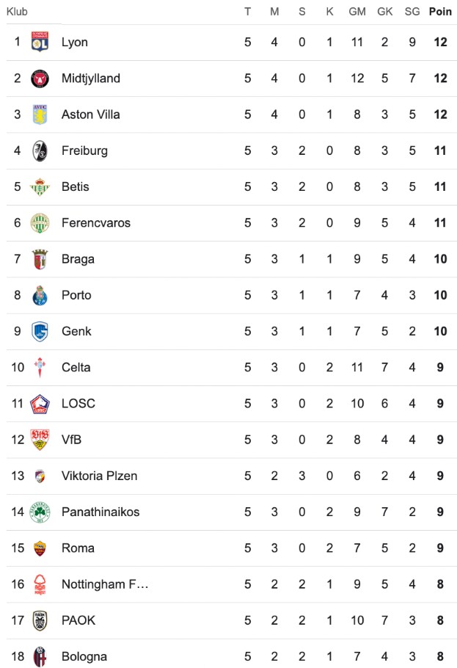The width and height of the screenshot is (457, 668).
Task: Click the Betis club crest
Action: point(40,186)
